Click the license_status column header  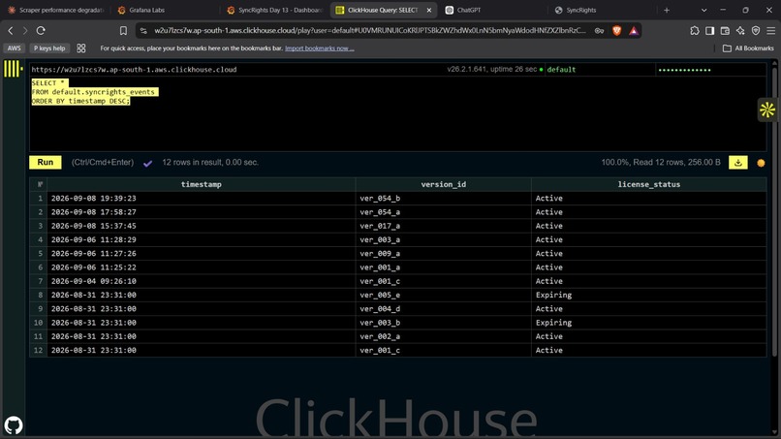click(x=648, y=184)
